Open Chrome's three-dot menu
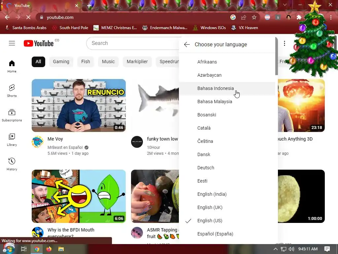 coord(331,17)
